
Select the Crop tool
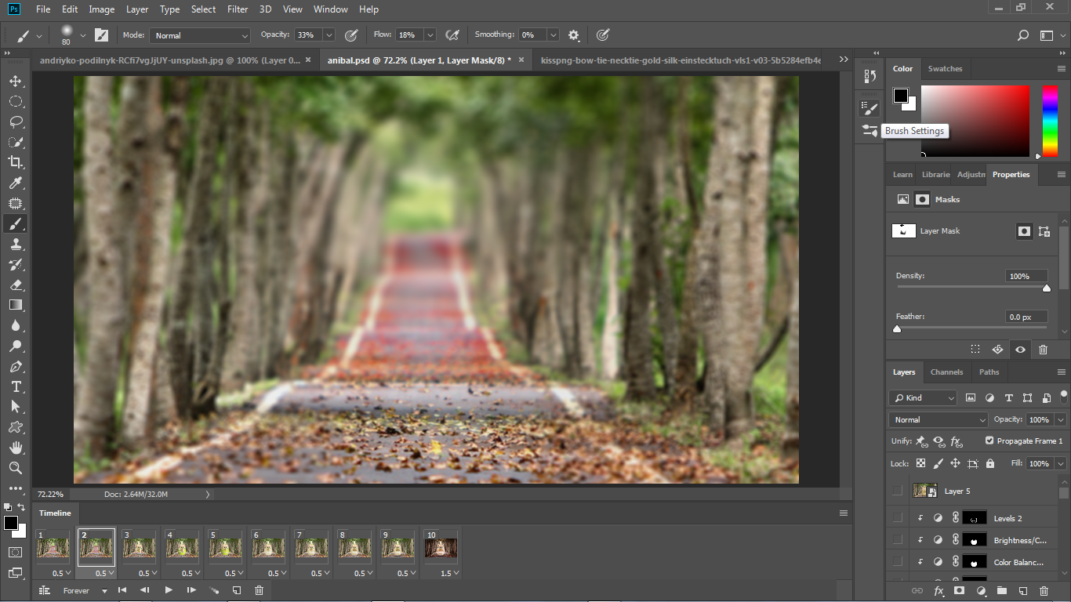point(15,162)
